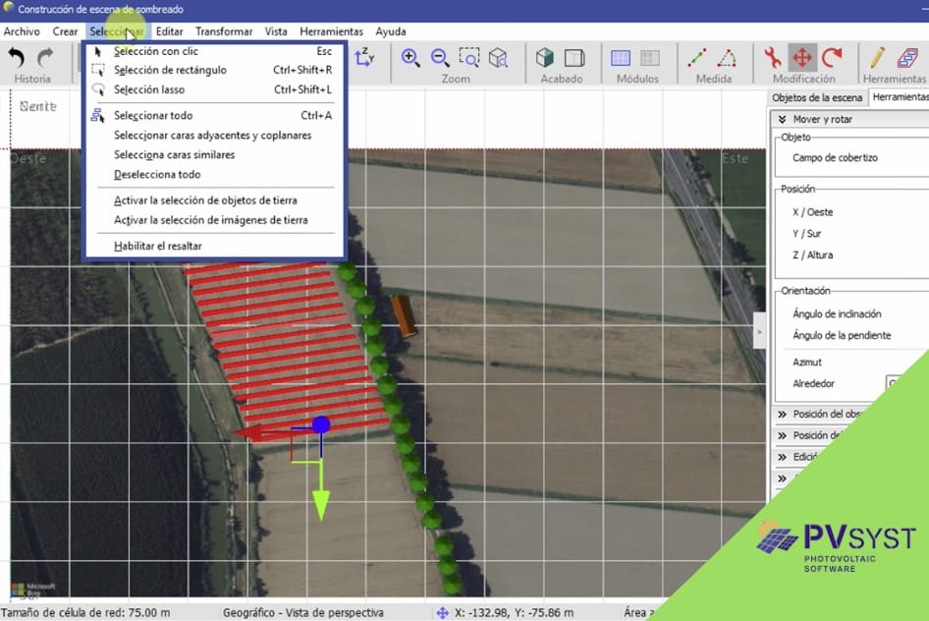Toggle Activar la selección de objetos de tierra
Screen dimensions: 929x621
point(214,200)
